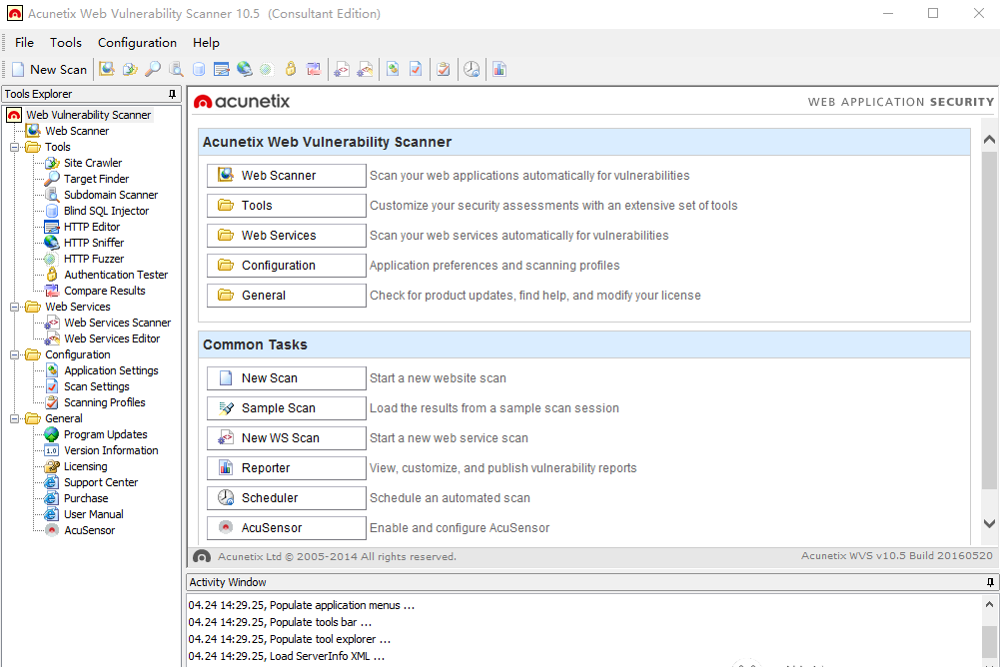This screenshot has width=1000, height=667.
Task: Pin or unpin the Tools Explorer panel
Action: [172, 94]
